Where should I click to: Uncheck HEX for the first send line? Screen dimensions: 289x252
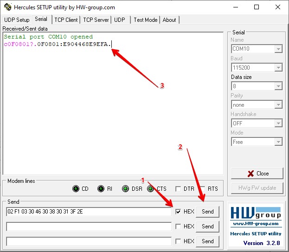click(x=179, y=212)
